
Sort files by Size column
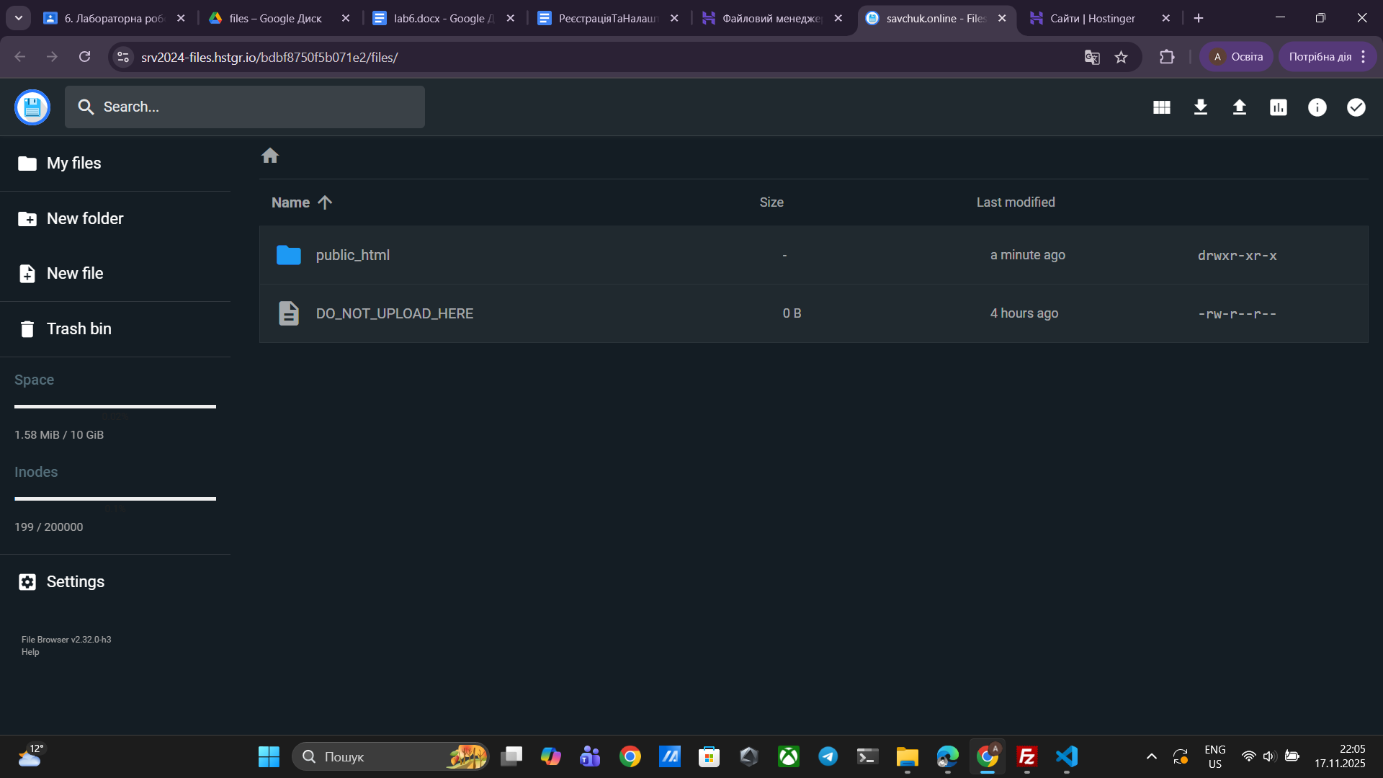(x=771, y=202)
